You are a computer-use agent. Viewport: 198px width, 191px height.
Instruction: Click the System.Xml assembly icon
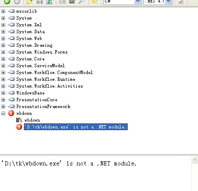coord(11,25)
